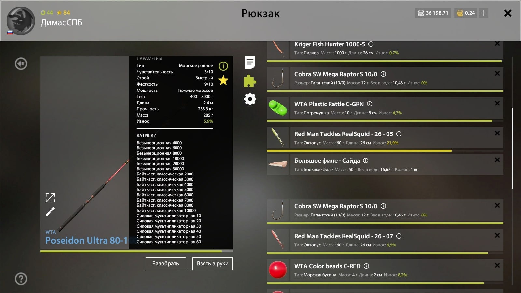Image resolution: width=521 pixels, height=293 pixels.
Task: Click the Разобрать button
Action: (x=166, y=264)
